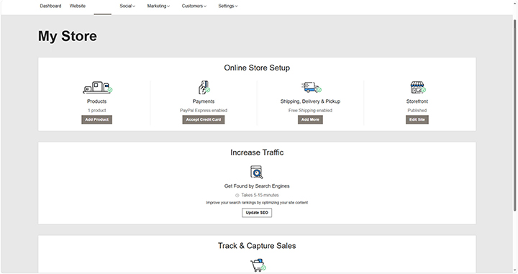Click the Track & Capture Sales title

click(257, 246)
